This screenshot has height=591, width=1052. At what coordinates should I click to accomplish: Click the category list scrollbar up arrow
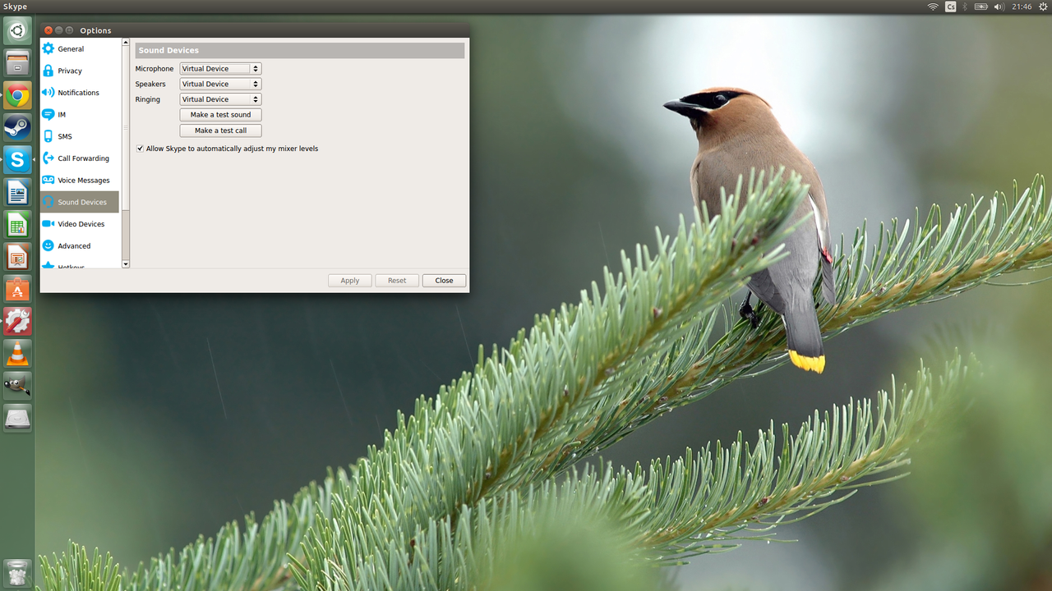tap(126, 42)
